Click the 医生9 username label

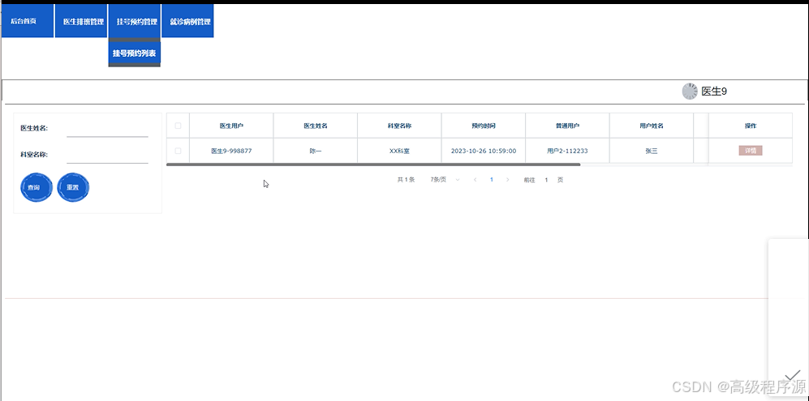(x=714, y=92)
